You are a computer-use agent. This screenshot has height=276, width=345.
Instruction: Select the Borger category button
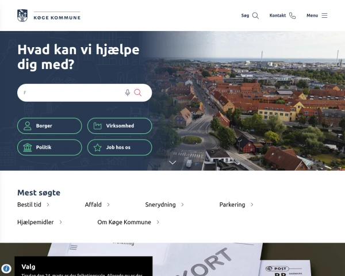49,126
